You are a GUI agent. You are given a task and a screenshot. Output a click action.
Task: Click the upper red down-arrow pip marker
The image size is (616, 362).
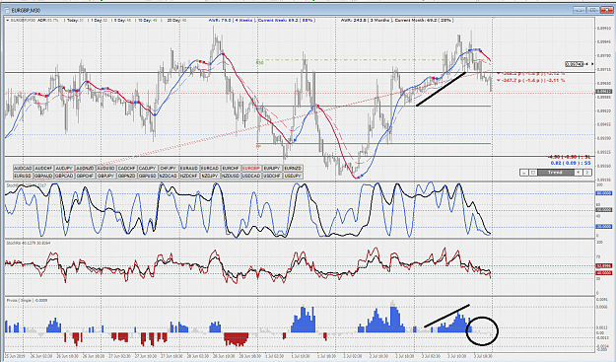coord(499,74)
